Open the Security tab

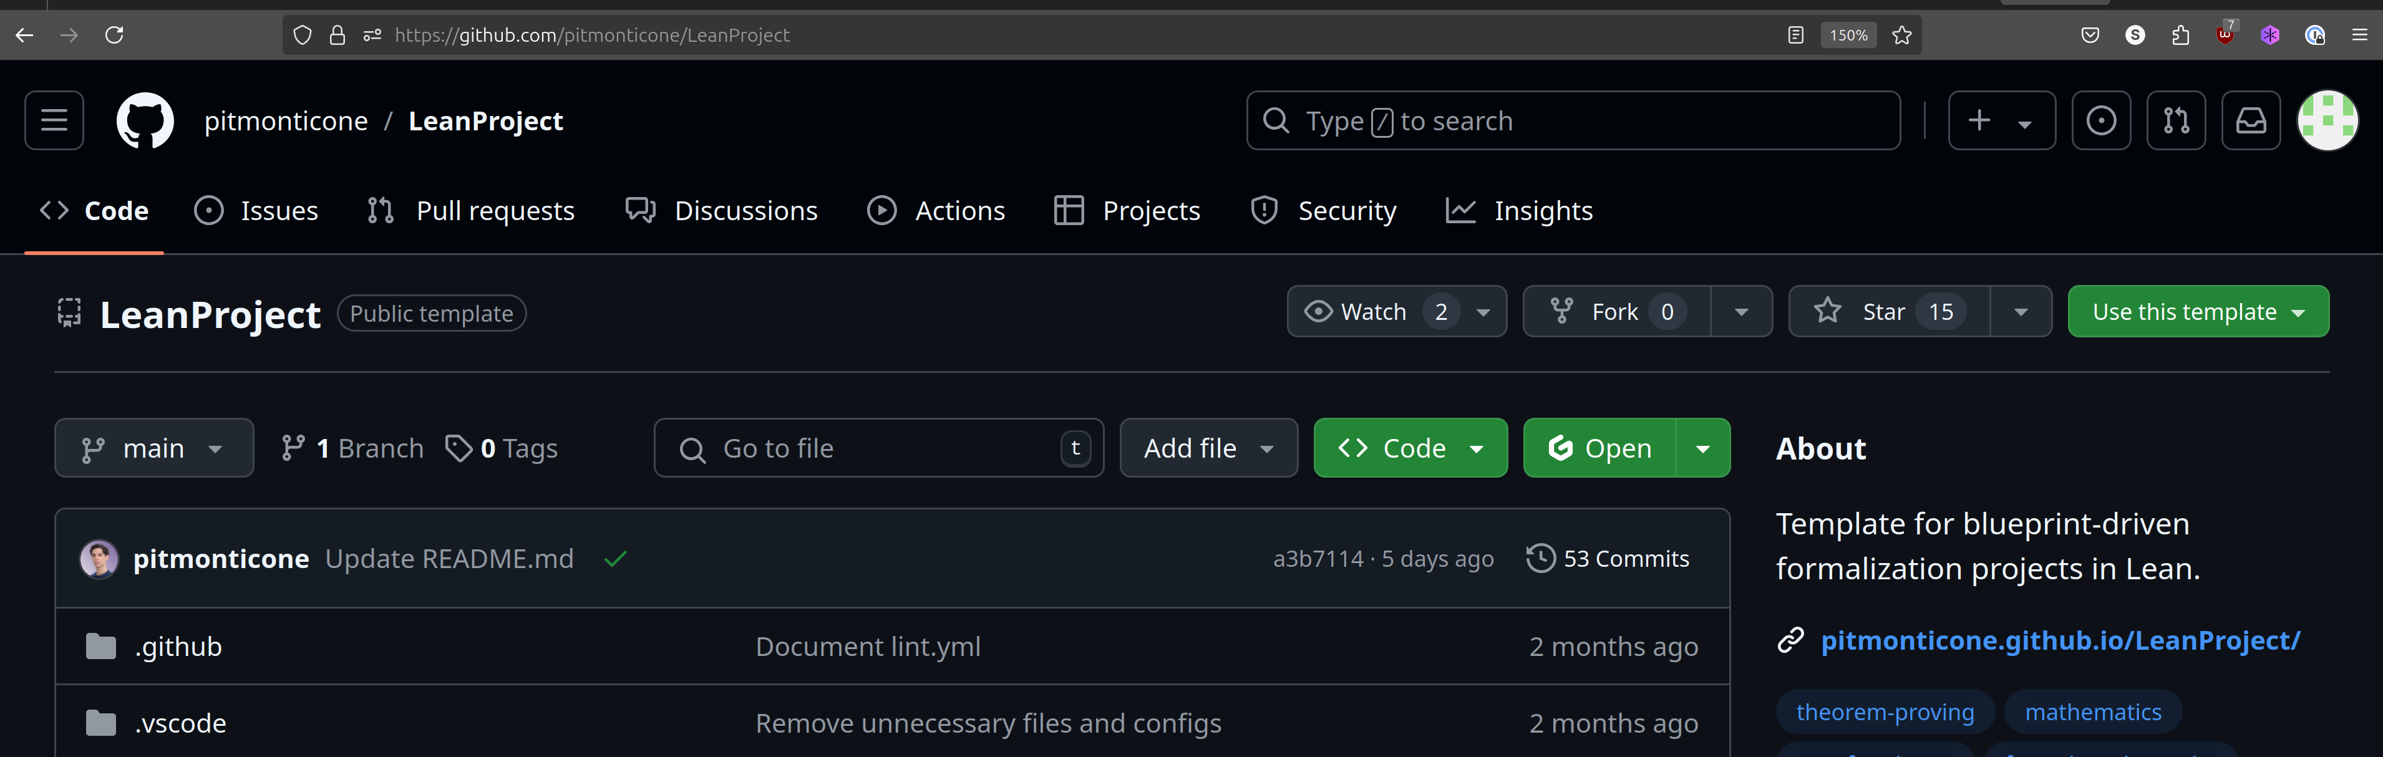pos(1323,211)
